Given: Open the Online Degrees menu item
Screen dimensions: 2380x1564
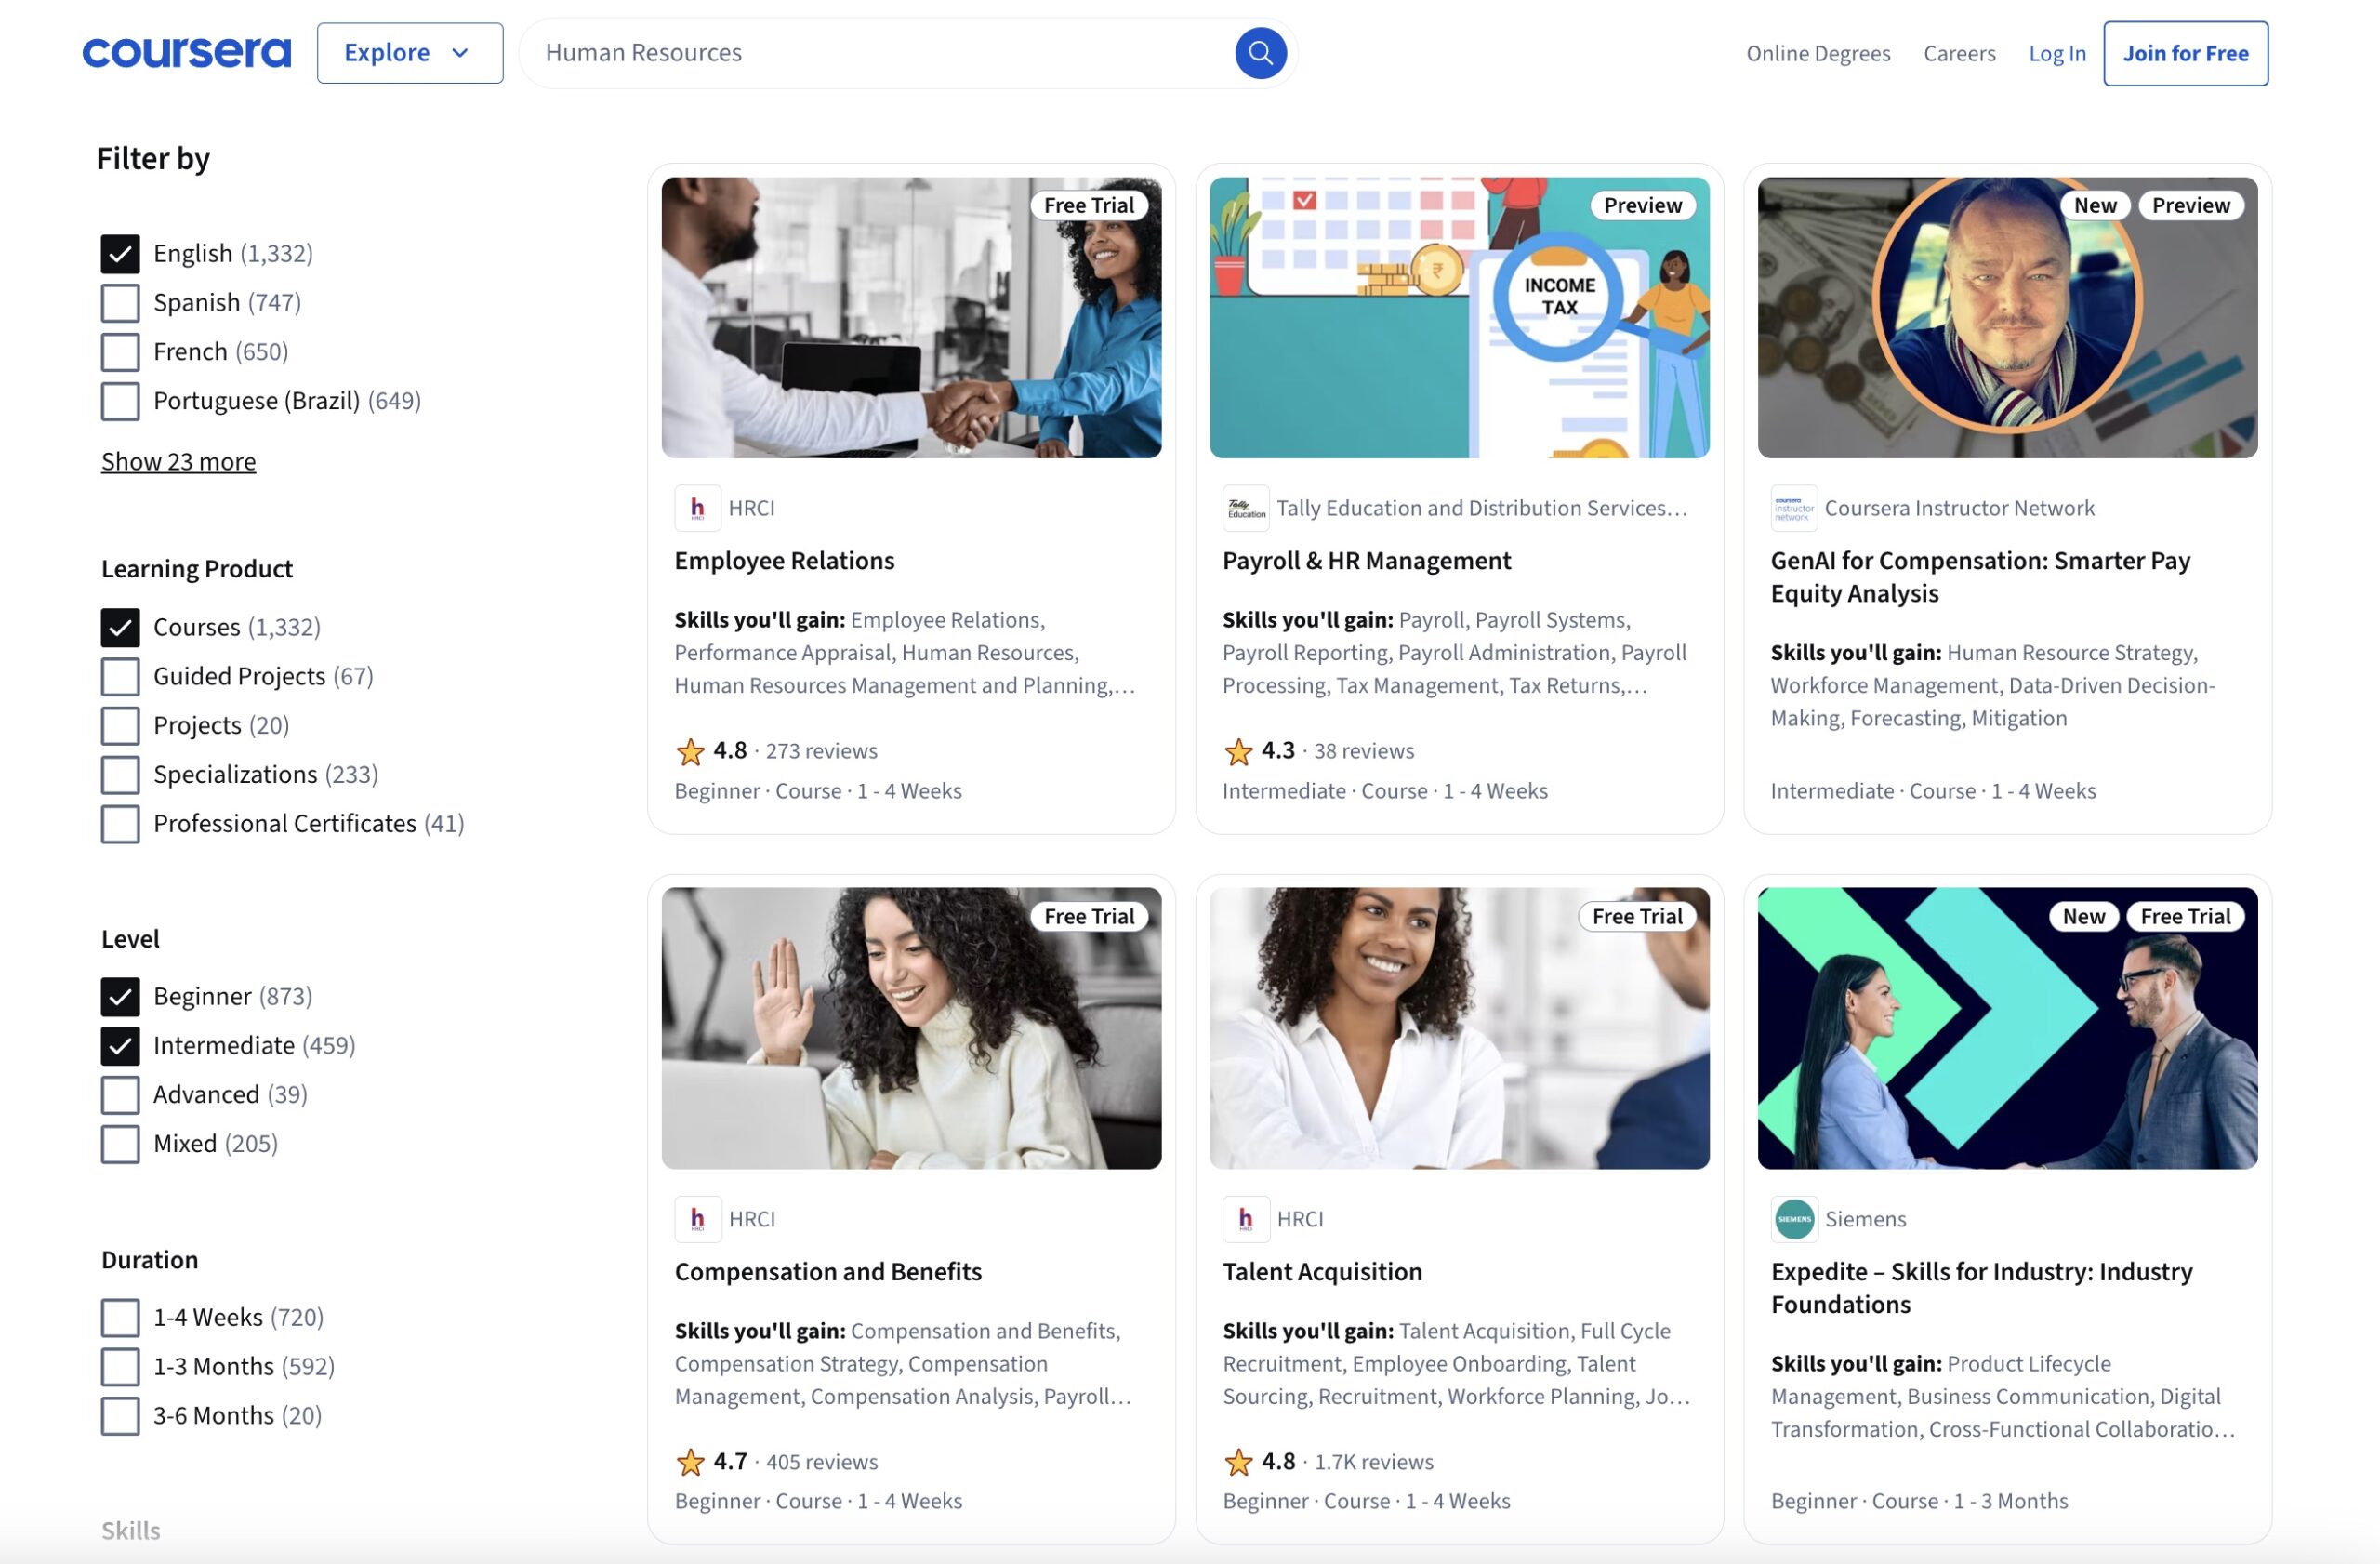Looking at the screenshot, I should (1818, 53).
